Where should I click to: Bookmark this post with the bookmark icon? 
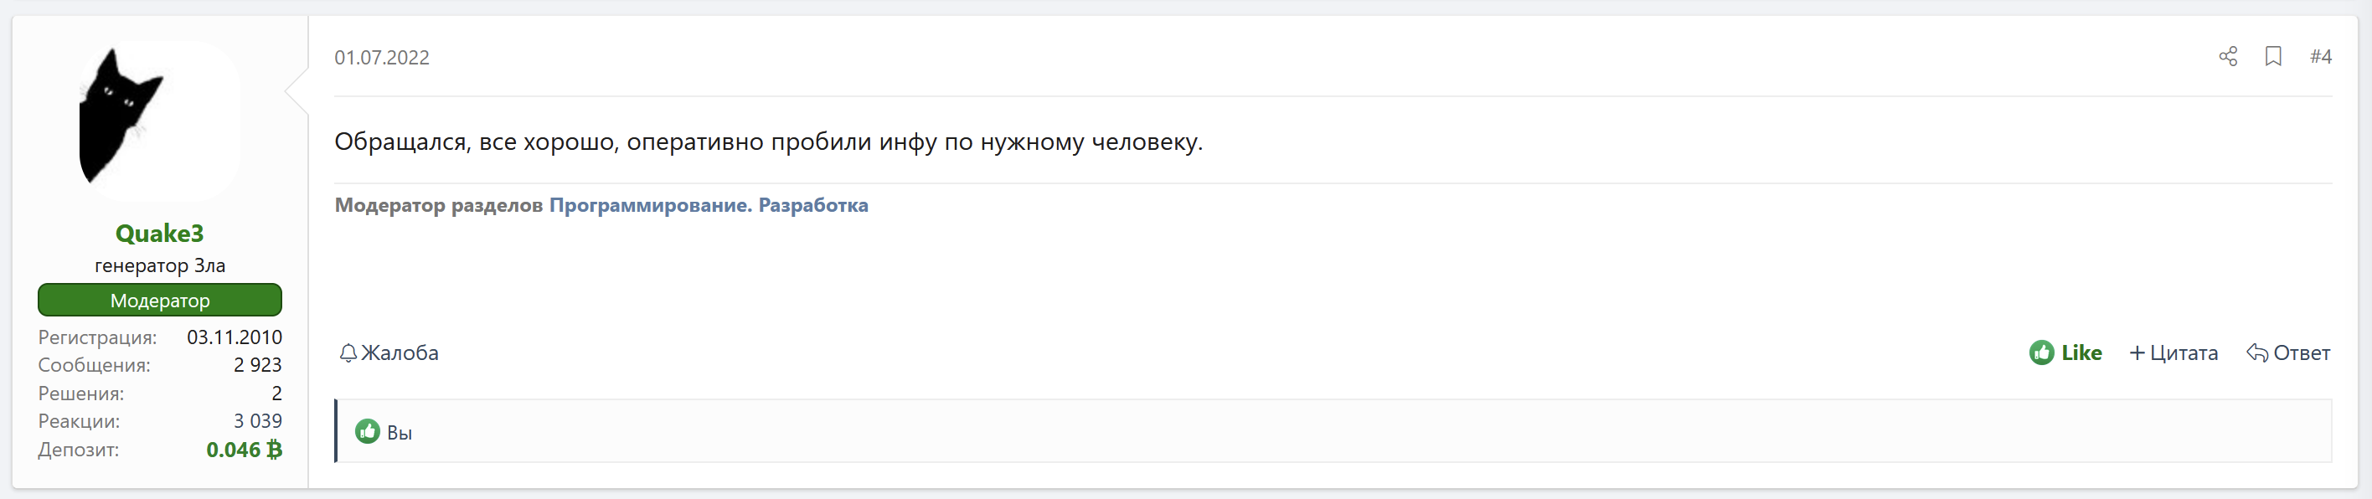(2272, 57)
